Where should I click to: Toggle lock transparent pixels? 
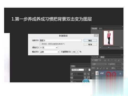click(98, 68)
